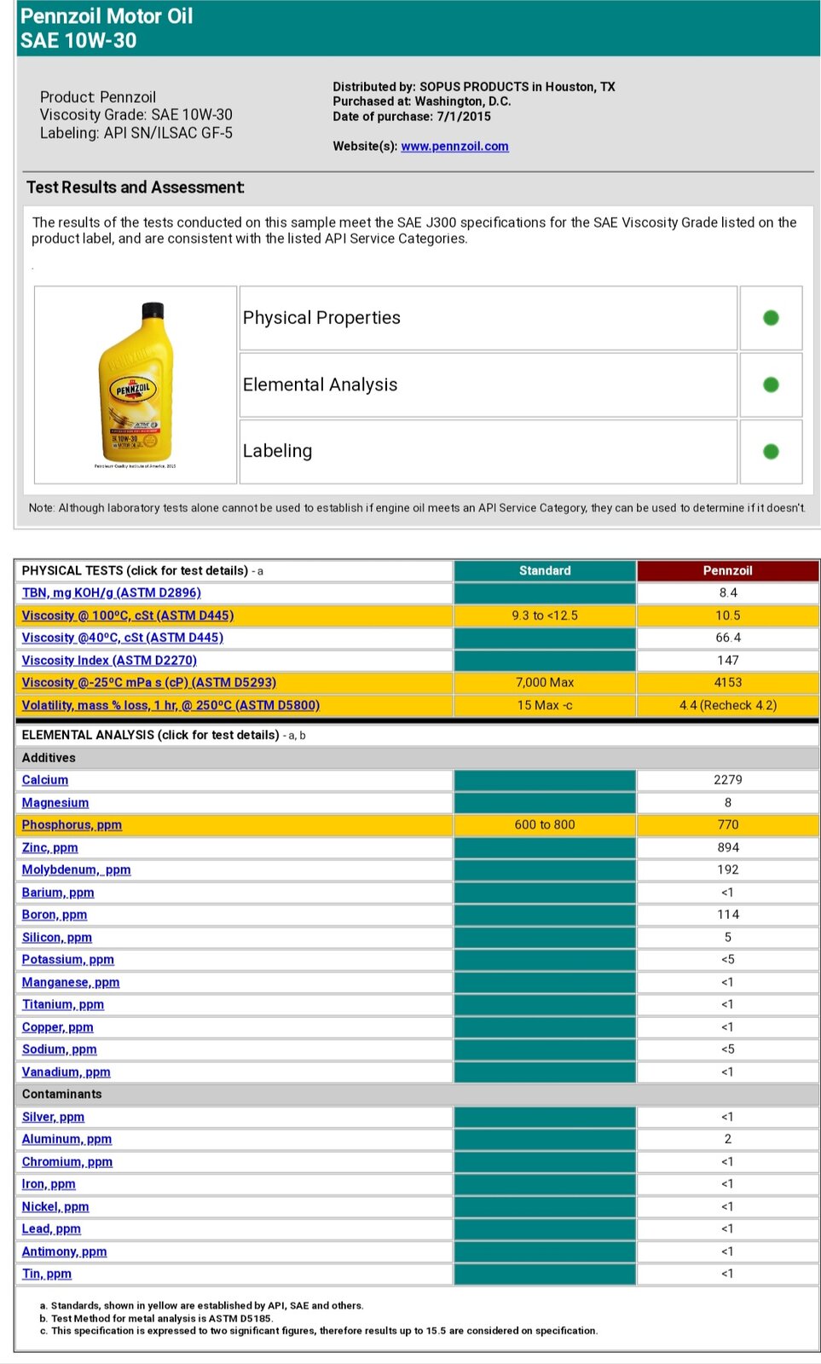Open the Zinc, ppm link
821x1364 pixels.
point(49,848)
